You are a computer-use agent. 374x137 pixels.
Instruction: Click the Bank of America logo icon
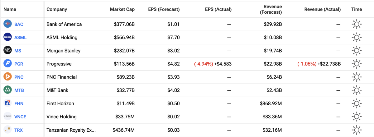(7, 24)
